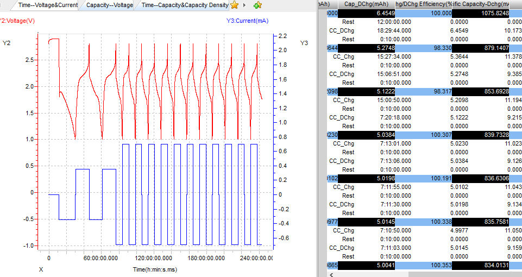Click the Y2:Voltage(V) axis legend label

click(x=17, y=21)
